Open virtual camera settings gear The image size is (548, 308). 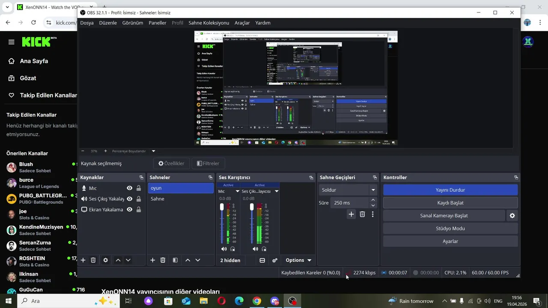pos(512,216)
